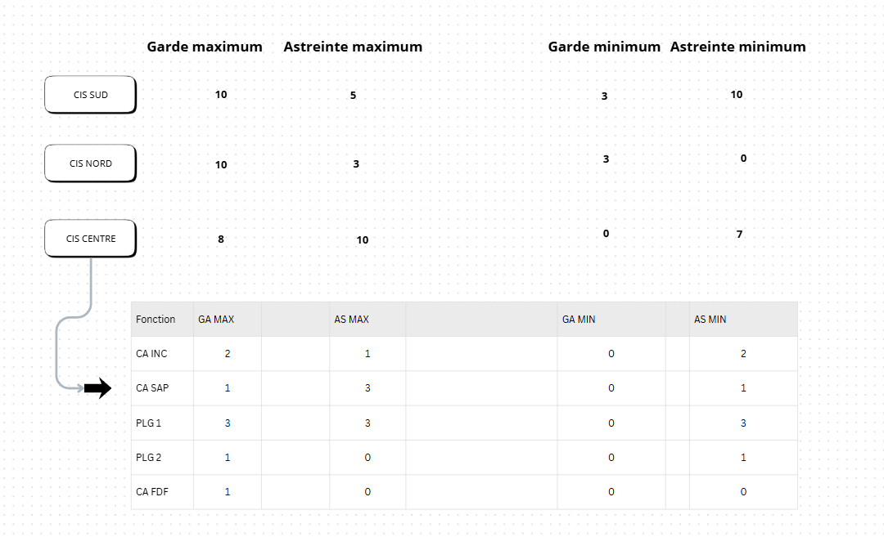The width and height of the screenshot is (884, 537).
Task: Select the "Garde minimum" heading text
Action: click(604, 47)
